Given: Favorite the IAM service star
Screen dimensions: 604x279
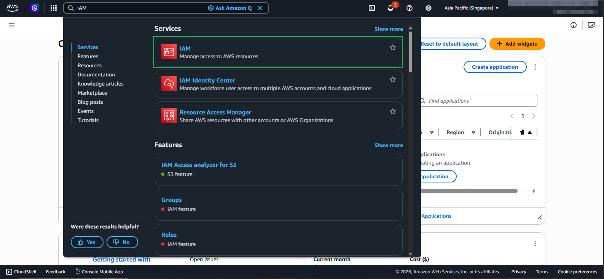Looking at the screenshot, I should [393, 48].
